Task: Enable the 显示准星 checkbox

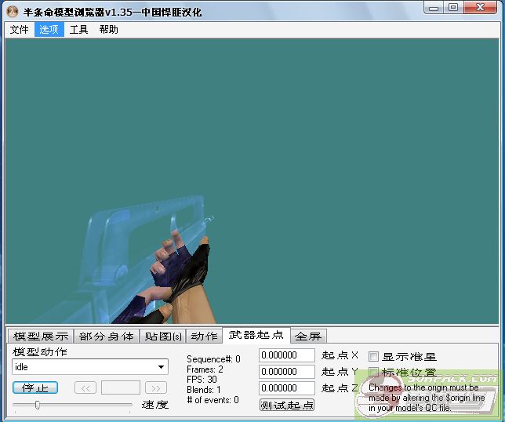Action: (374, 356)
